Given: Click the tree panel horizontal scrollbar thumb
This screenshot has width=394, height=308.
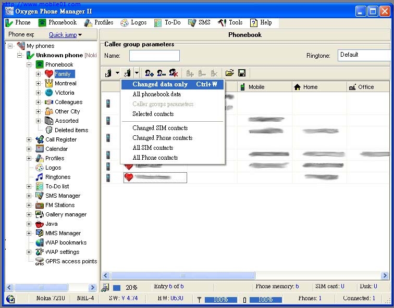Looking at the screenshot, I should pos(41,287).
